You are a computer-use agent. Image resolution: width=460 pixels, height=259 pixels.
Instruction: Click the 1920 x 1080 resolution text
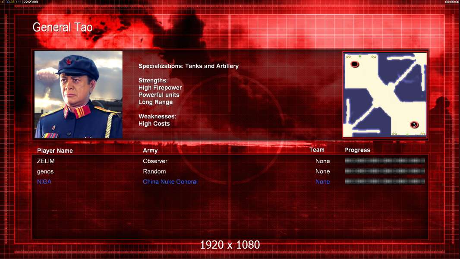[230, 245]
